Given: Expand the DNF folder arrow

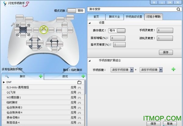Looking at the screenshot, I should point(4,82).
